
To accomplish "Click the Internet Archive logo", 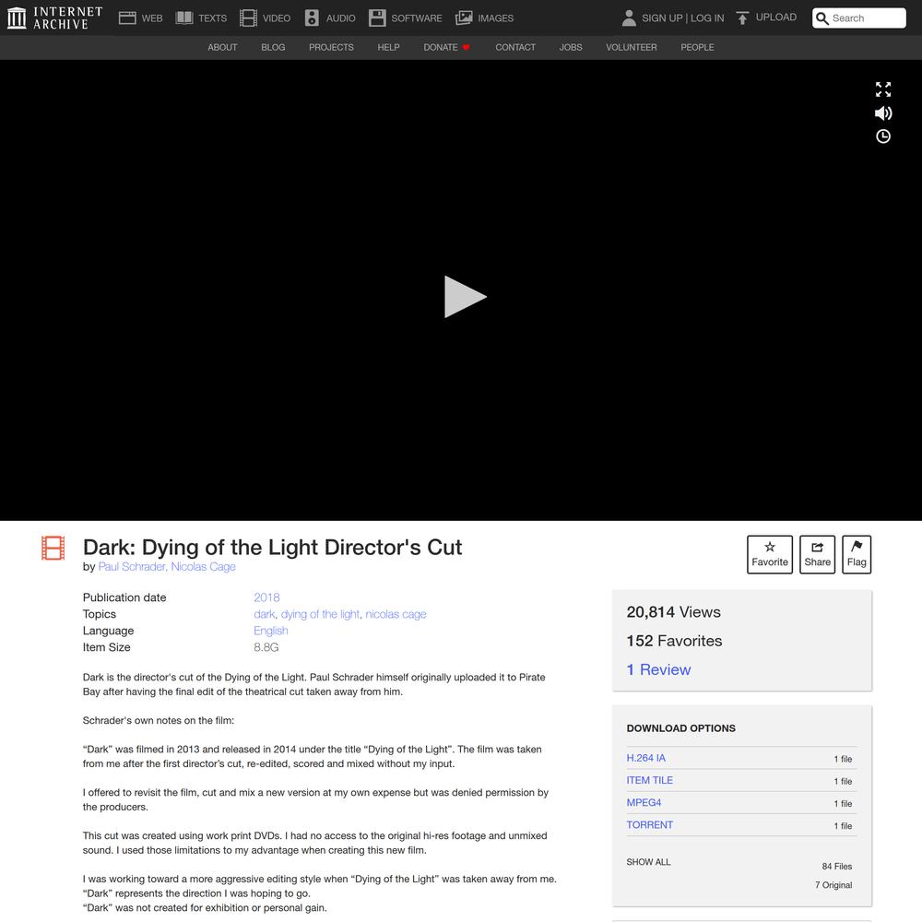I will [x=54, y=18].
